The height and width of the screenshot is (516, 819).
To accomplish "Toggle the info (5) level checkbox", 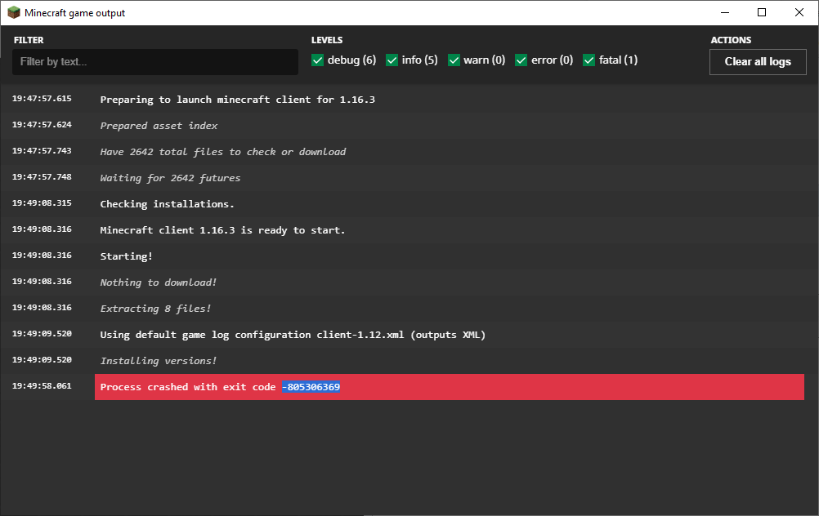I will click(x=392, y=60).
